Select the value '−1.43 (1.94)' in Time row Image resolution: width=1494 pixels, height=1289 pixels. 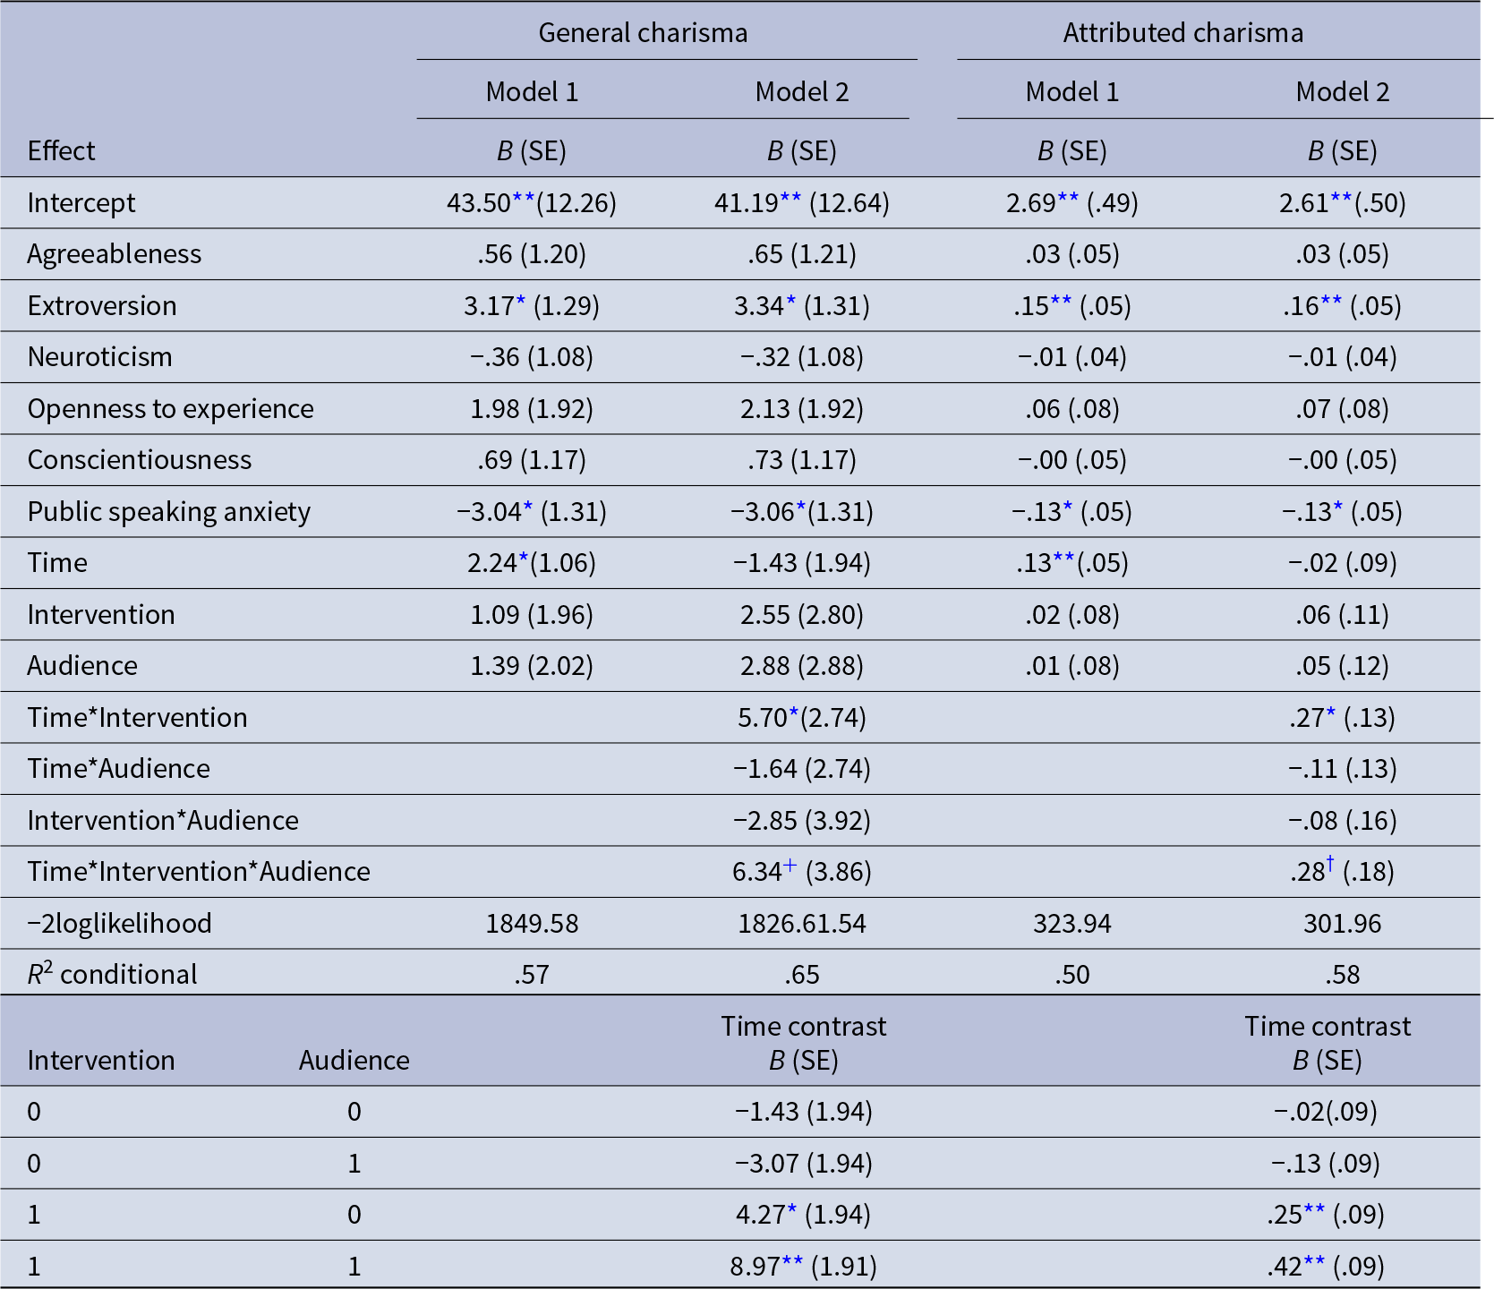tap(802, 563)
